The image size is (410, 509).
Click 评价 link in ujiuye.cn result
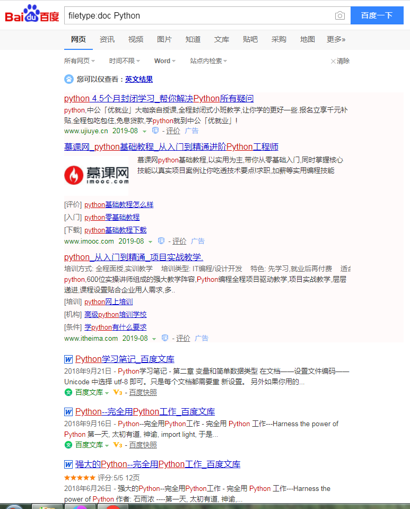[x=173, y=131]
